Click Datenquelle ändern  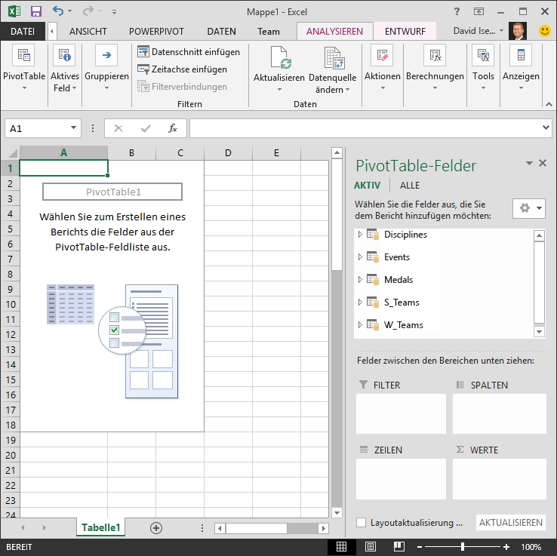pyautogui.click(x=333, y=69)
